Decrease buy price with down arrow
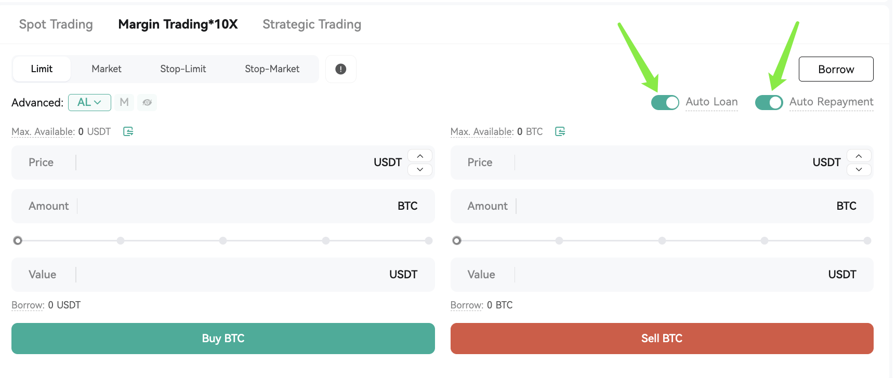This screenshot has height=378, width=896. pos(420,169)
